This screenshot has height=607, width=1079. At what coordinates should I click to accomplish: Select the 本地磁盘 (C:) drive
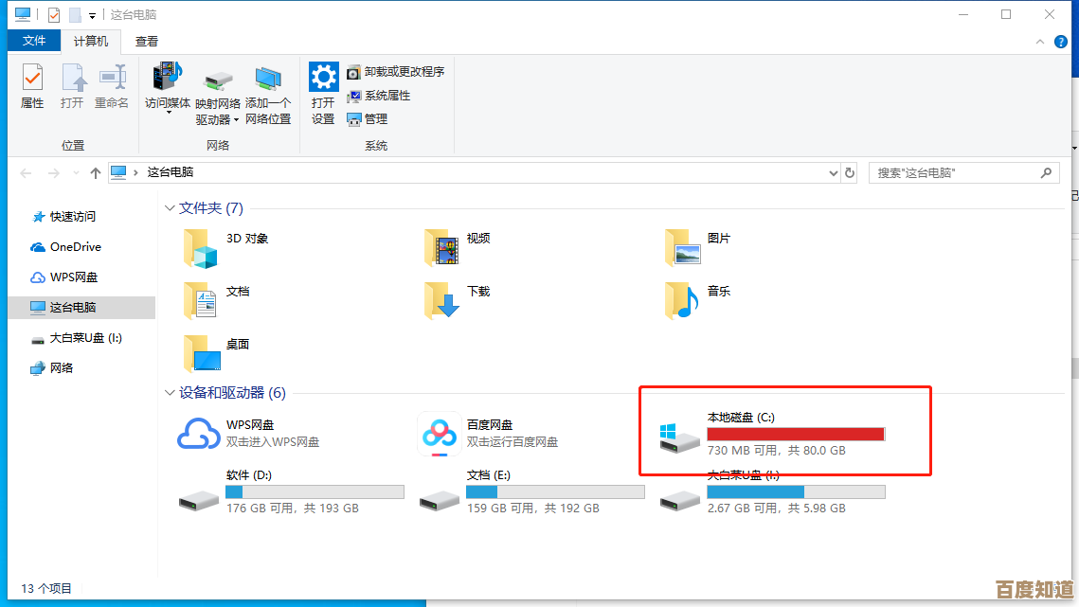click(x=680, y=436)
